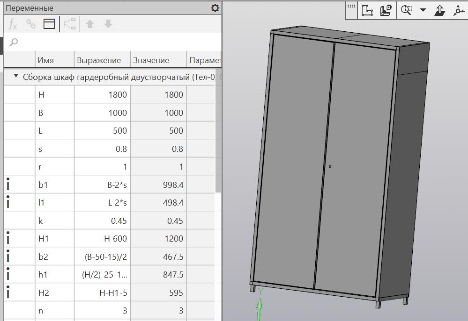468x321 pixels.
Task: Toggle the panel layout window icon
Action: point(49,24)
